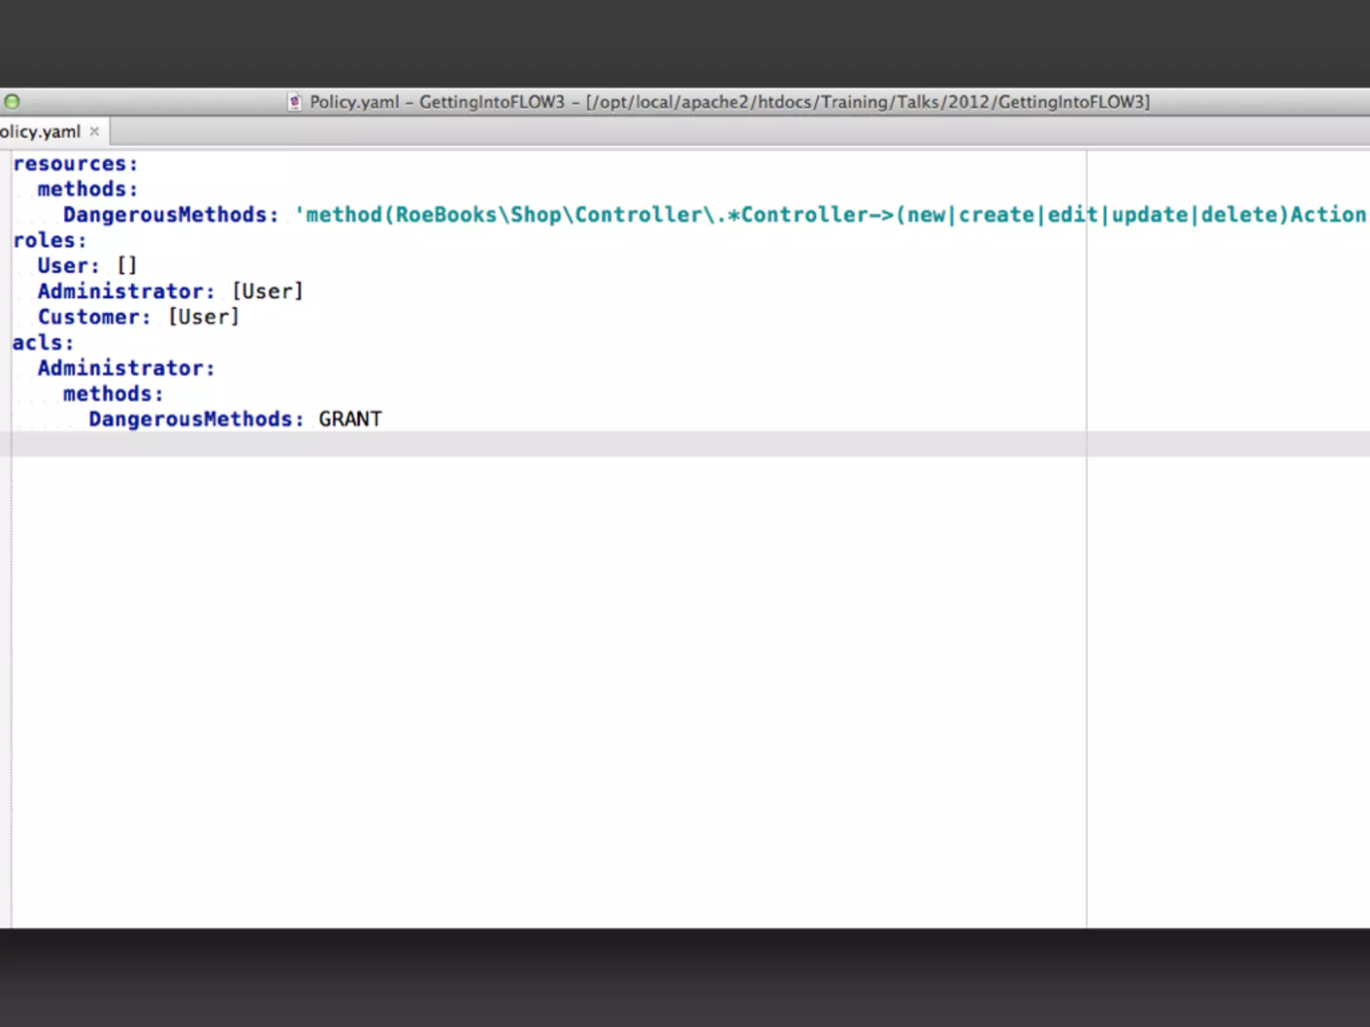Click the 'Customer:' role key
This screenshot has height=1027, width=1370.
pos(94,317)
